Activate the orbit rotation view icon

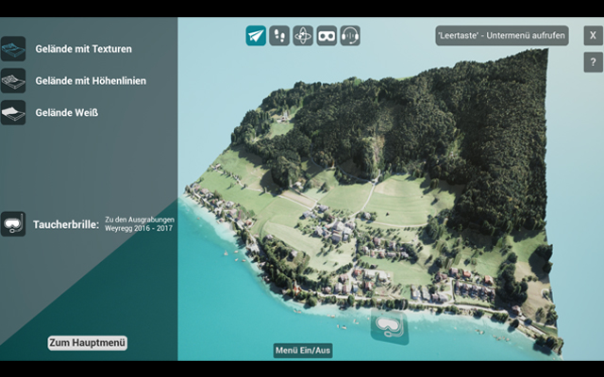tap(303, 36)
